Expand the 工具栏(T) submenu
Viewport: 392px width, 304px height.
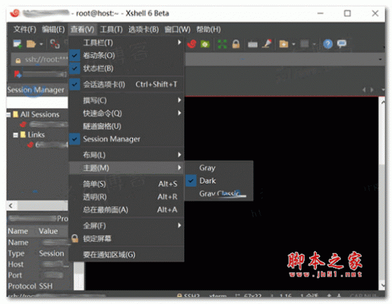(x=126, y=42)
